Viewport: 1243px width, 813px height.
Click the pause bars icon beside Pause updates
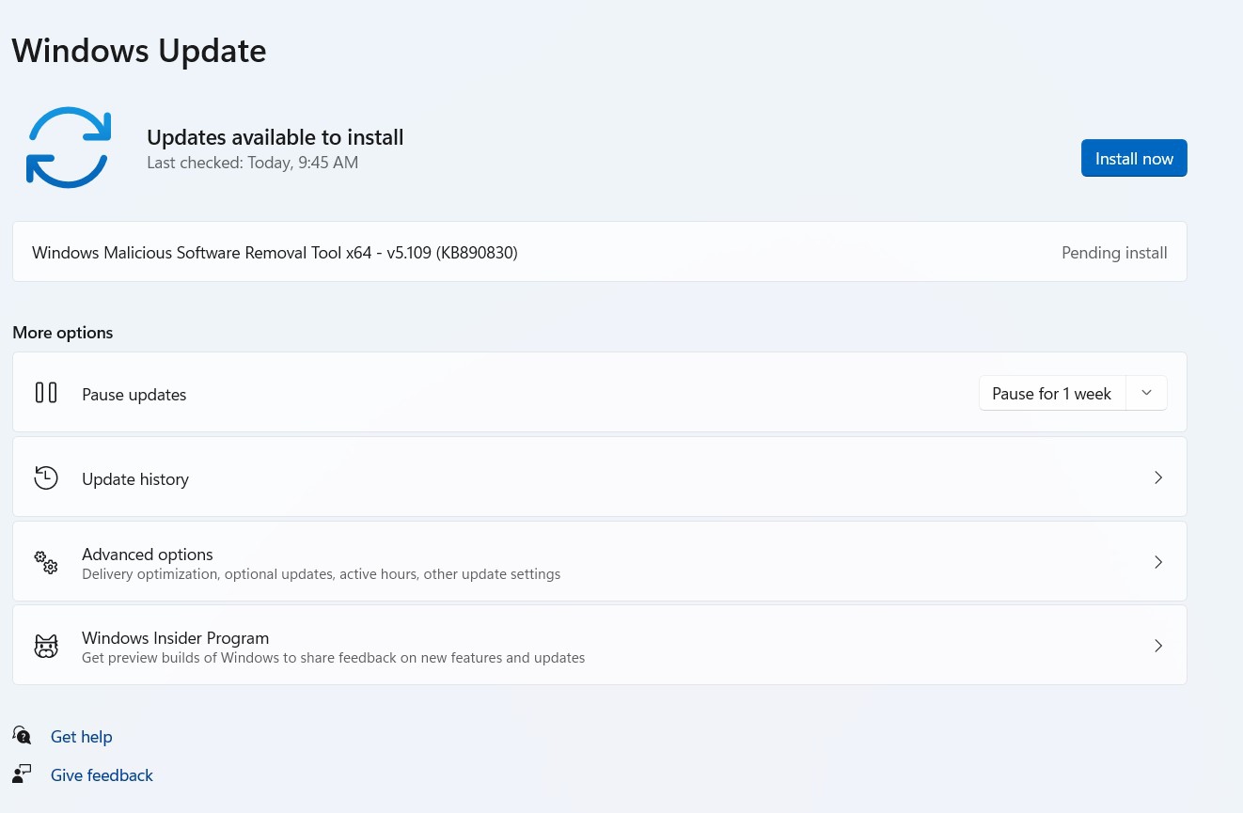[x=46, y=393]
